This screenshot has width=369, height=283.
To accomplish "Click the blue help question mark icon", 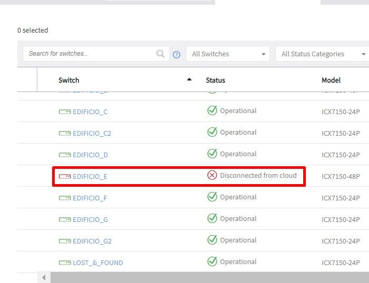I will coord(177,54).
